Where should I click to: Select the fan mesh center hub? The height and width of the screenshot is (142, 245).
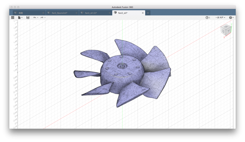tap(122, 66)
